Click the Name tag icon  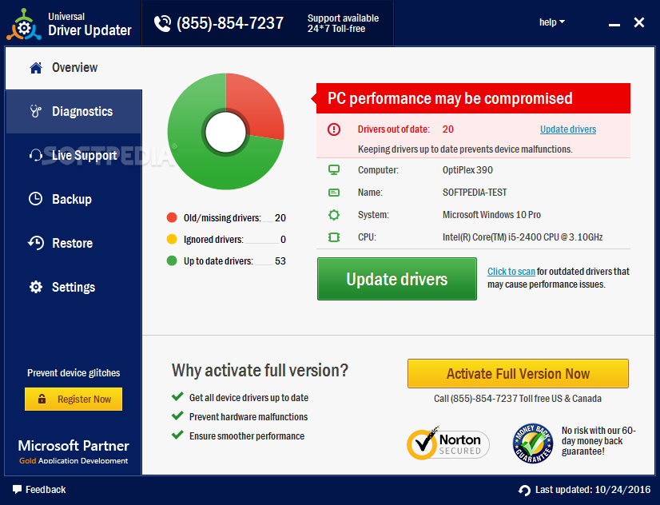tap(334, 193)
